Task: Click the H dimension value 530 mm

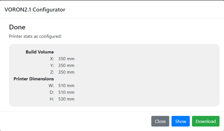Action: click(x=66, y=99)
